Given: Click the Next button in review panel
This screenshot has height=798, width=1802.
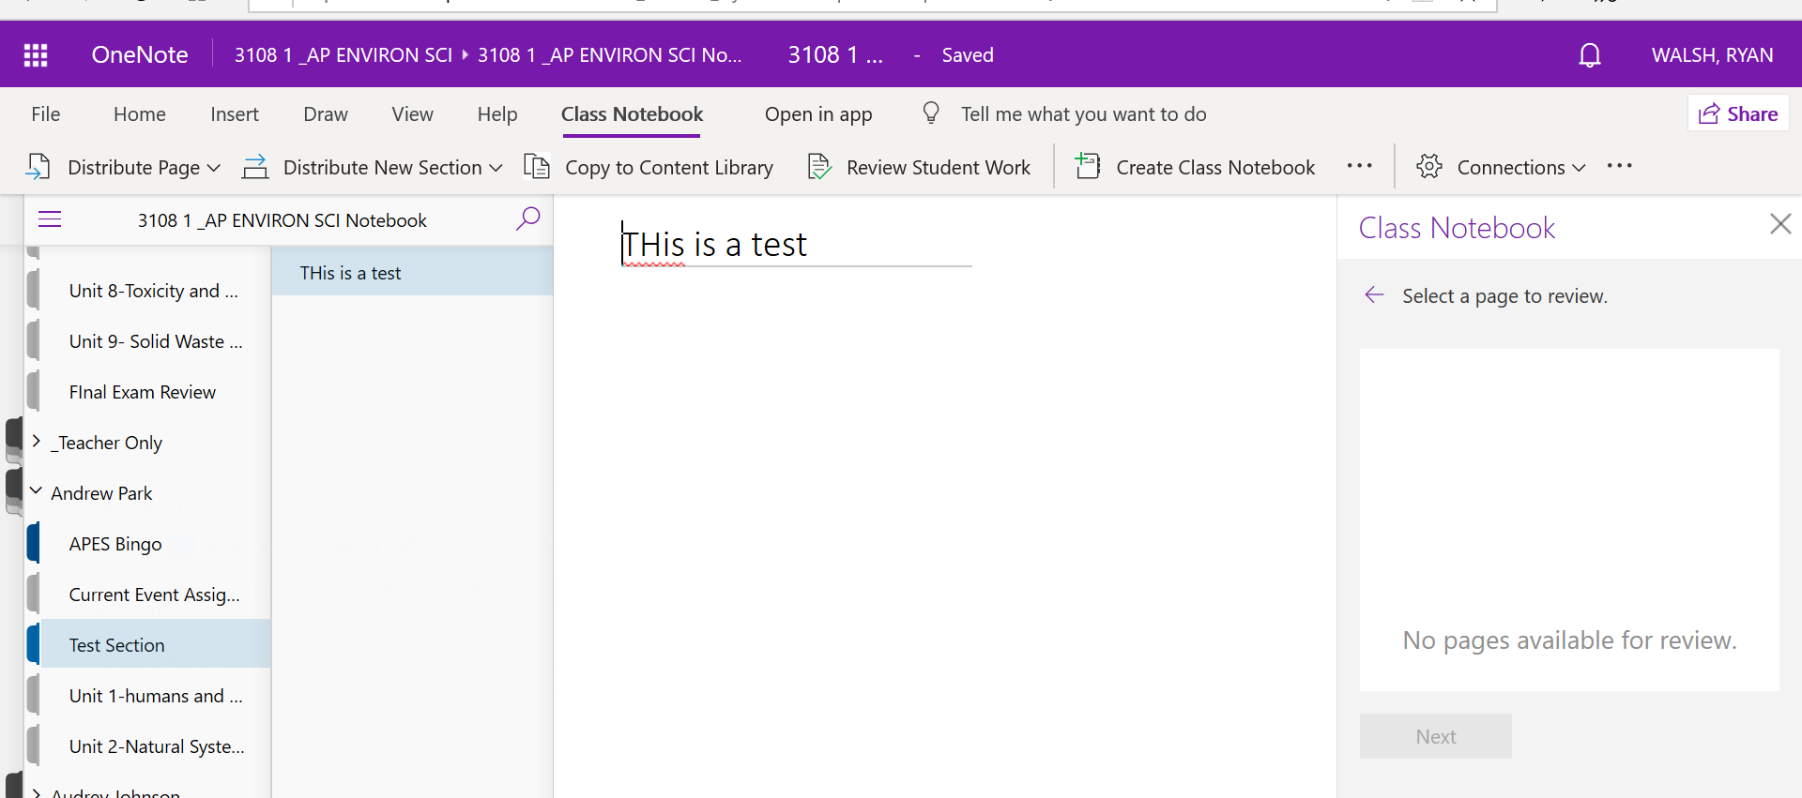Looking at the screenshot, I should pyautogui.click(x=1436, y=736).
